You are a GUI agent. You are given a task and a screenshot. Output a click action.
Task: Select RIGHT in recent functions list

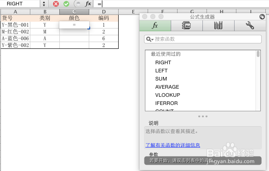coord(163,62)
